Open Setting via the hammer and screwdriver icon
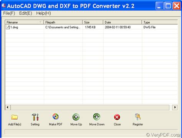 pyautogui.click(x=35, y=117)
